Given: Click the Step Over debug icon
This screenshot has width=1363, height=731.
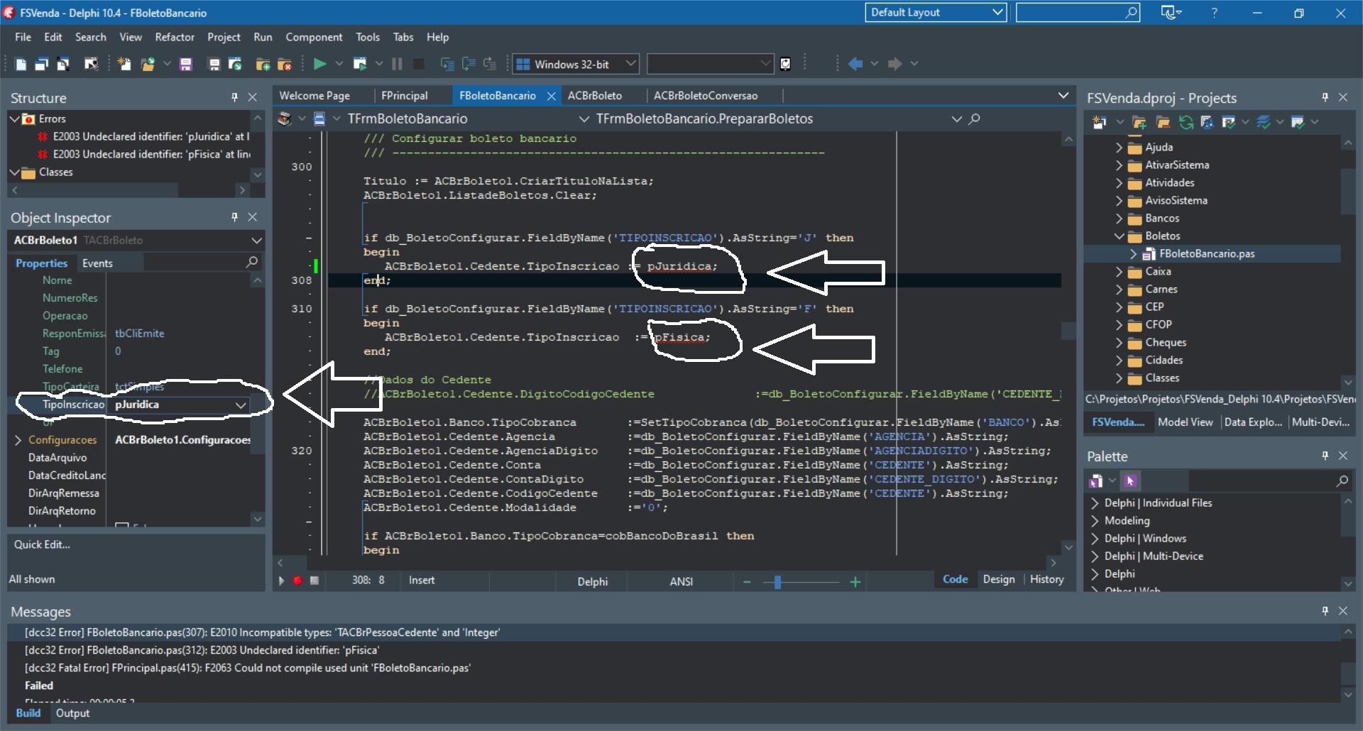Looking at the screenshot, I should pyautogui.click(x=469, y=64).
